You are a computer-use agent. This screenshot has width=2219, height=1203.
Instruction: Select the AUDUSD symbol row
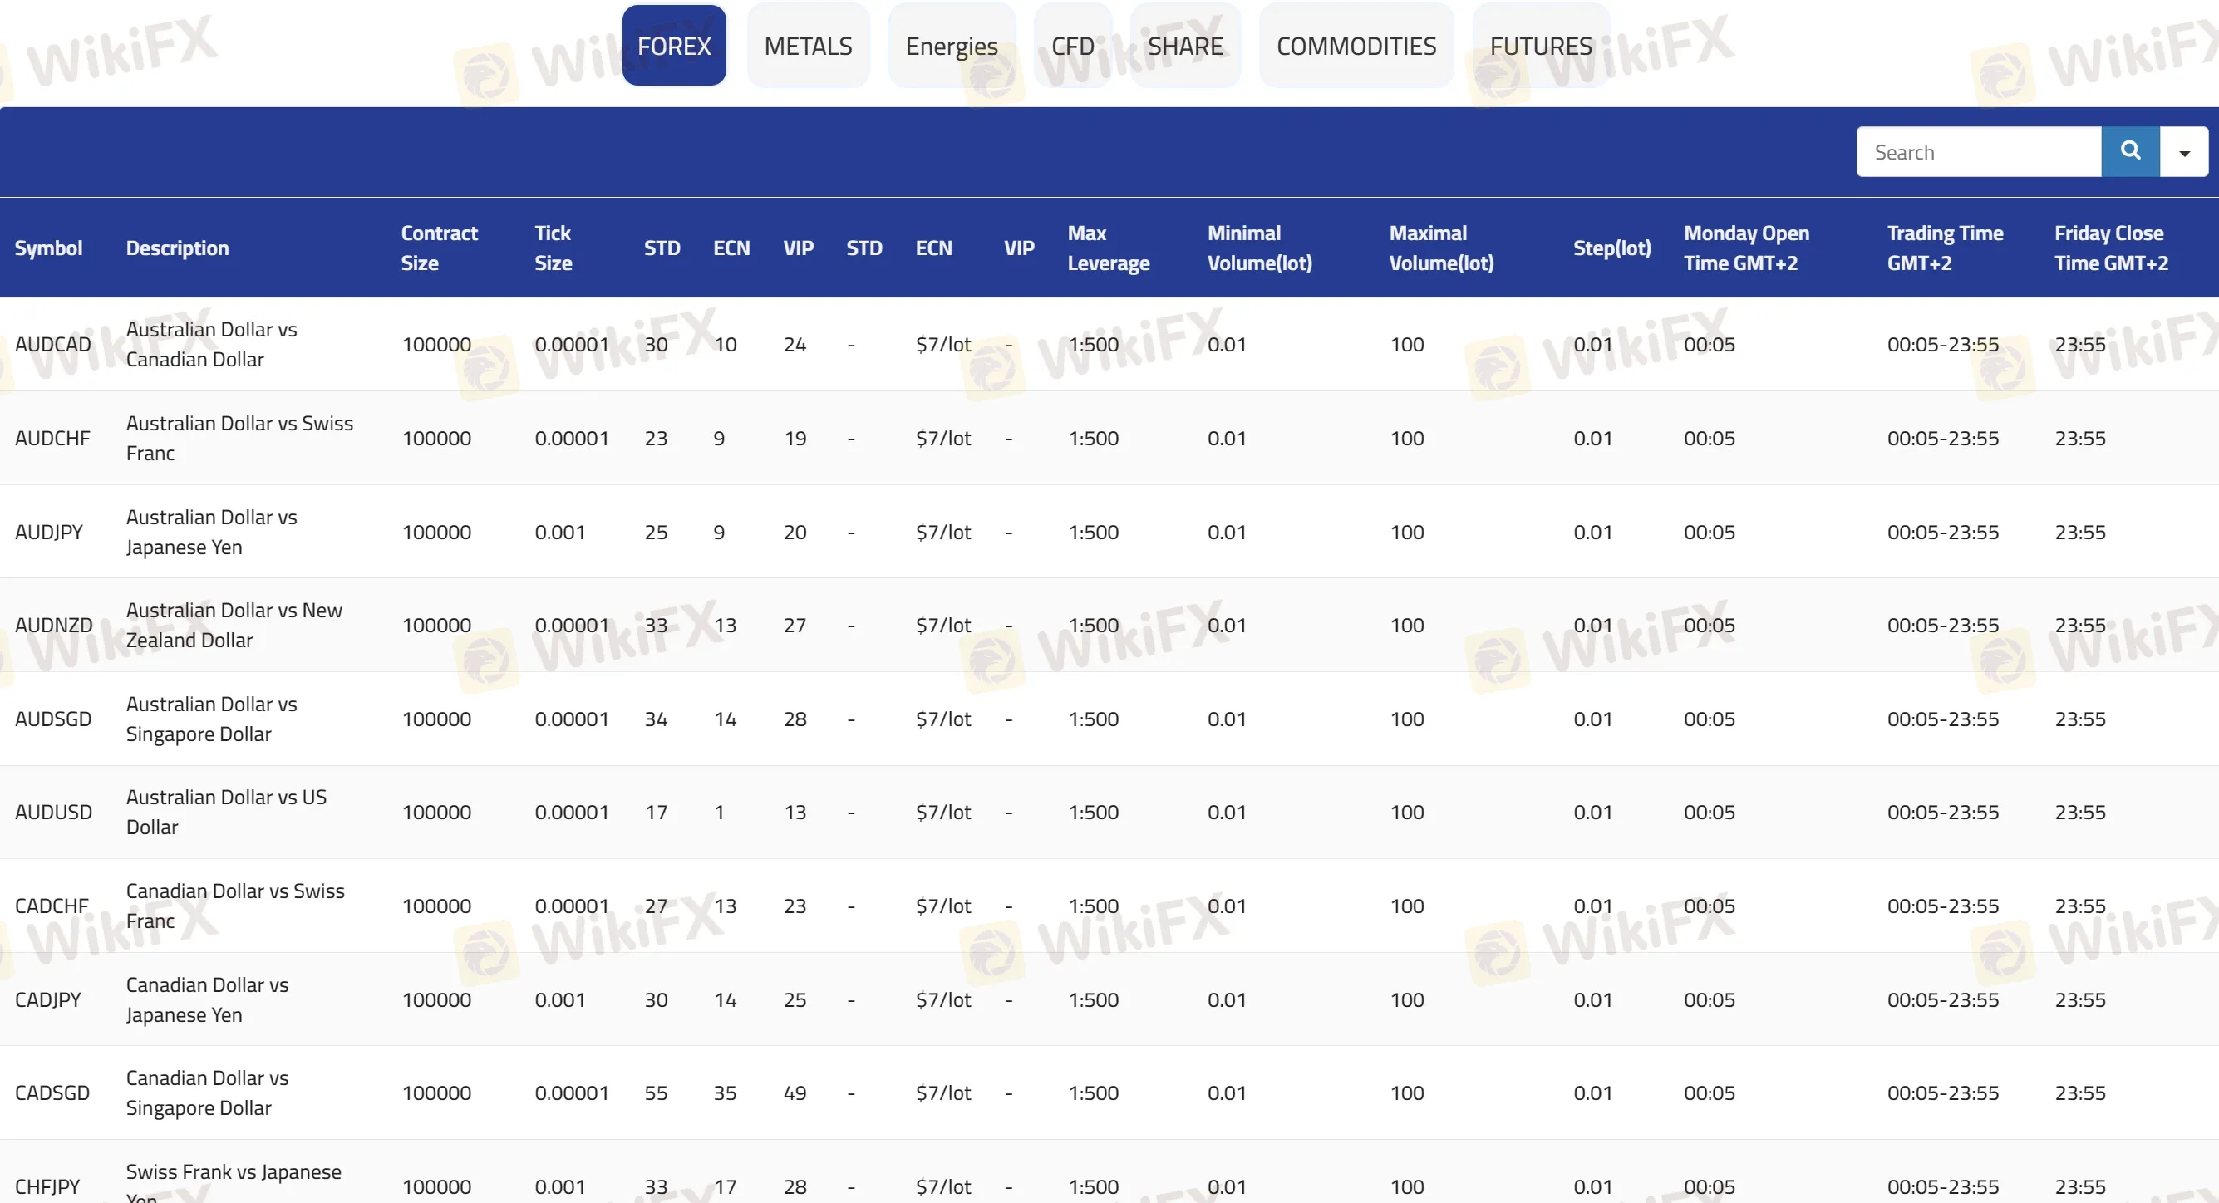point(1109,812)
